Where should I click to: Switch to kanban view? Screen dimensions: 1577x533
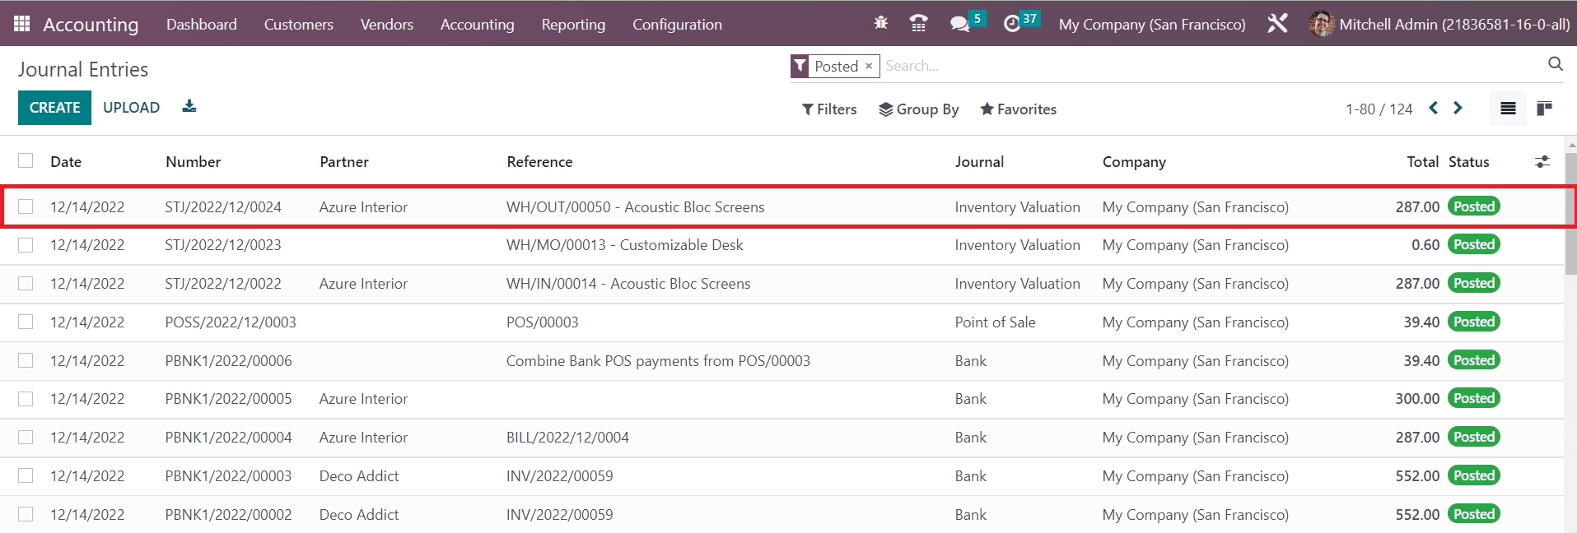pos(1544,109)
